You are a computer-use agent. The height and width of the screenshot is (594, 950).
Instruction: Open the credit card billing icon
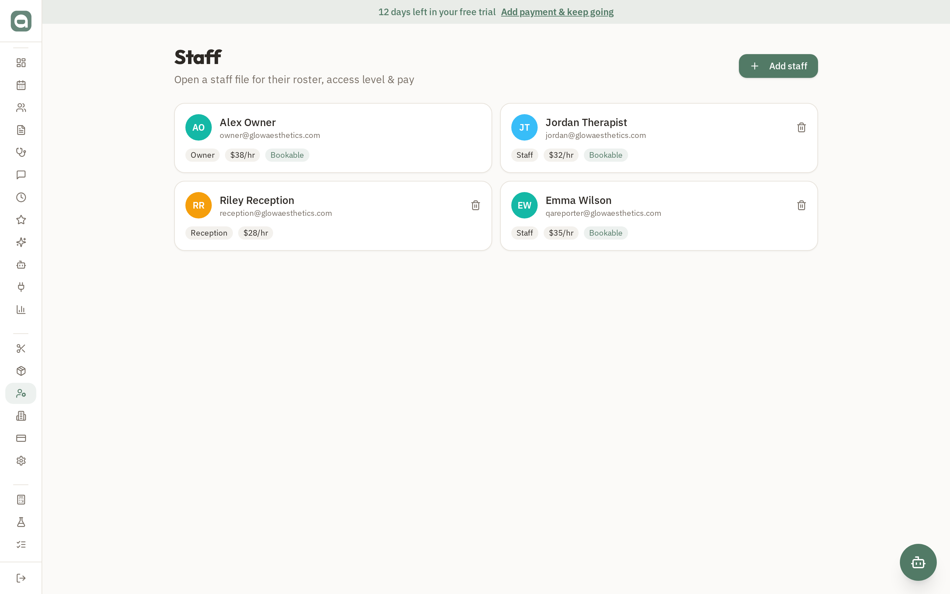[21, 438]
